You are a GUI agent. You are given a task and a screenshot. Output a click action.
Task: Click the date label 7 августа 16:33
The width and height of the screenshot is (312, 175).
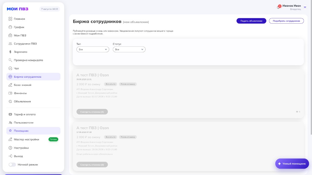click(x=50, y=9)
